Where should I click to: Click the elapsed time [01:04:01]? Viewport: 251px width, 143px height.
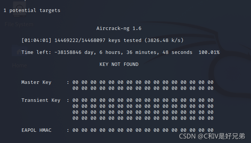point(36,40)
